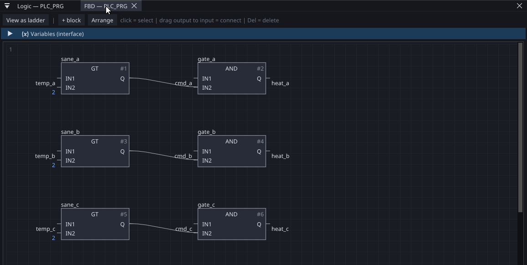Click the Arrange button
This screenshot has width=527, height=265.
point(102,20)
